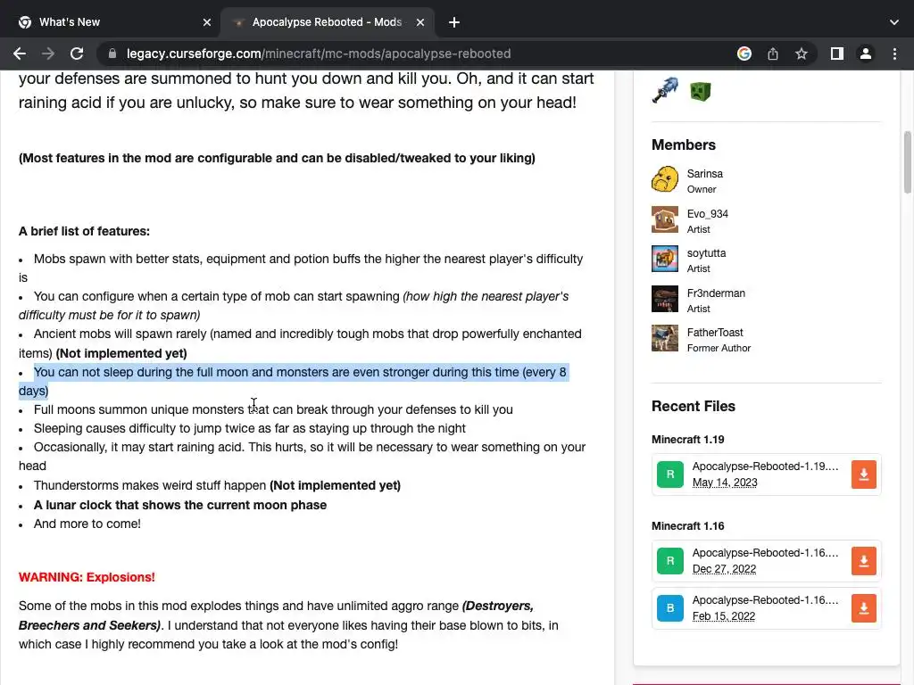Screen dimensions: 914x685
Task: Open the Google icon in address bar
Action: pos(744,54)
